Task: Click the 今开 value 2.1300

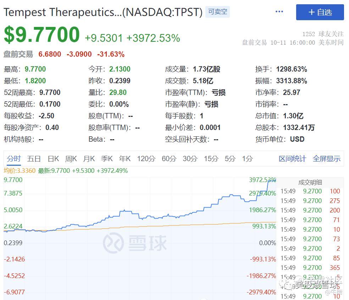Action: point(120,69)
